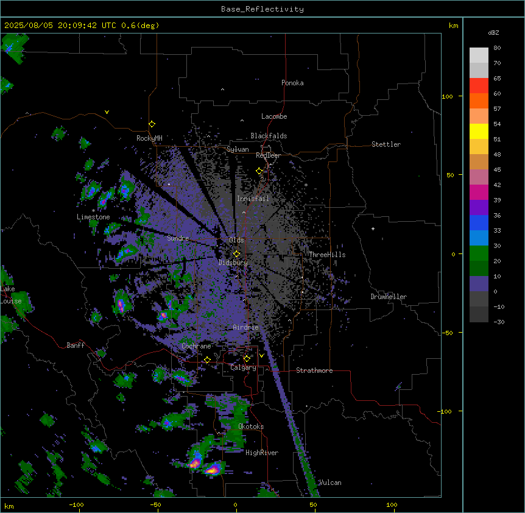Click the Didsbury label
Image resolution: width=525 pixels, height=513 pixels.
(233, 263)
